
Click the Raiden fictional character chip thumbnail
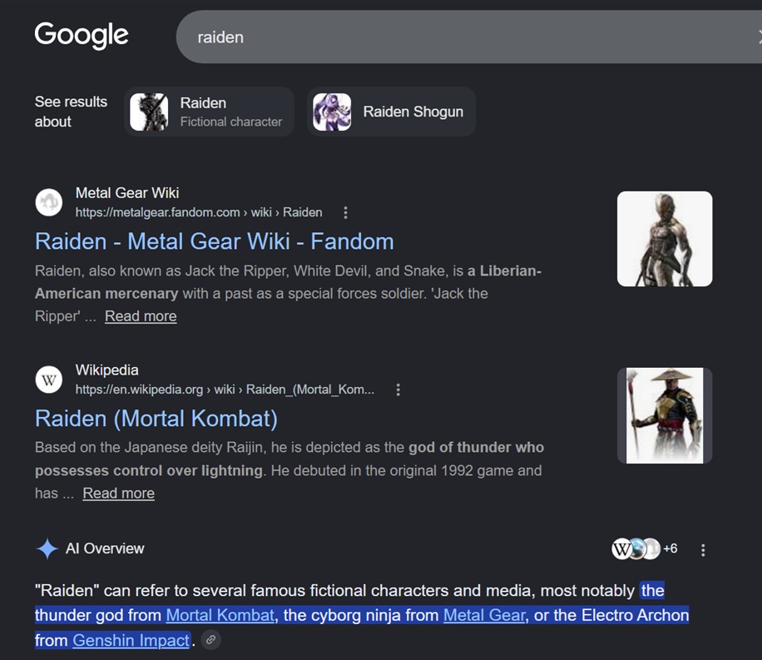[149, 112]
